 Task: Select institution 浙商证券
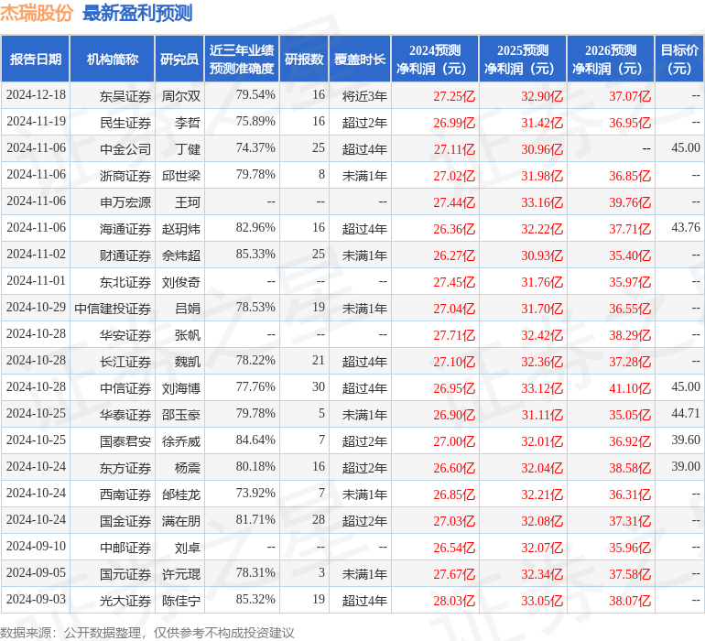(x=125, y=176)
